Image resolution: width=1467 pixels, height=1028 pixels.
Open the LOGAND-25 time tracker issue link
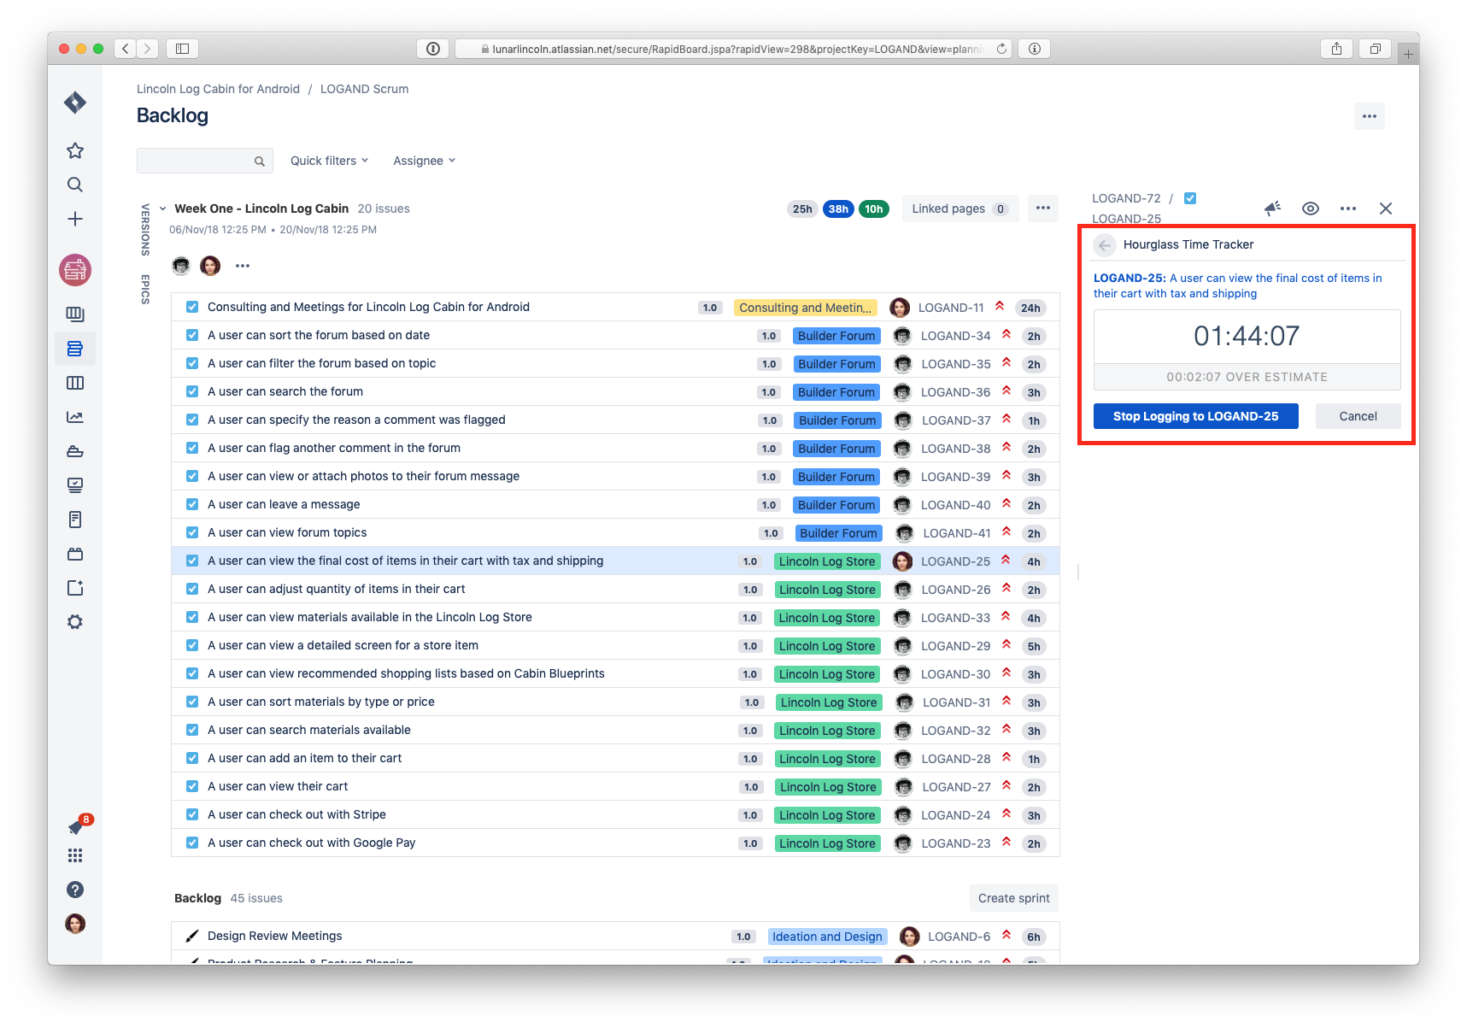pos(1237,285)
